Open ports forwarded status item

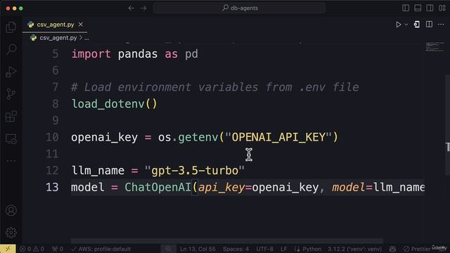tap(58, 249)
